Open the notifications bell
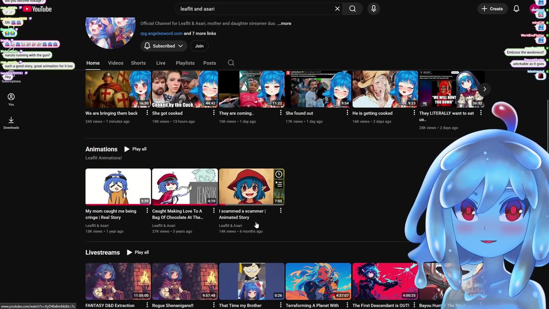The image size is (549, 309). [516, 9]
